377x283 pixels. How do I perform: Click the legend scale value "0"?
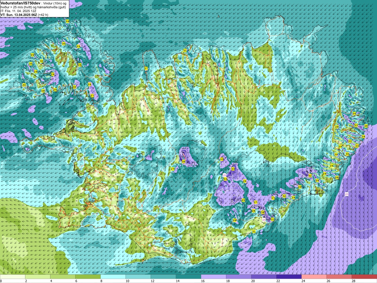click(x=1, y=281)
